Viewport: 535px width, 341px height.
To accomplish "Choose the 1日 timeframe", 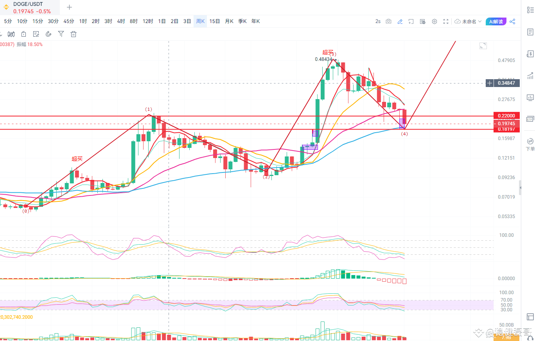I will coord(162,21).
